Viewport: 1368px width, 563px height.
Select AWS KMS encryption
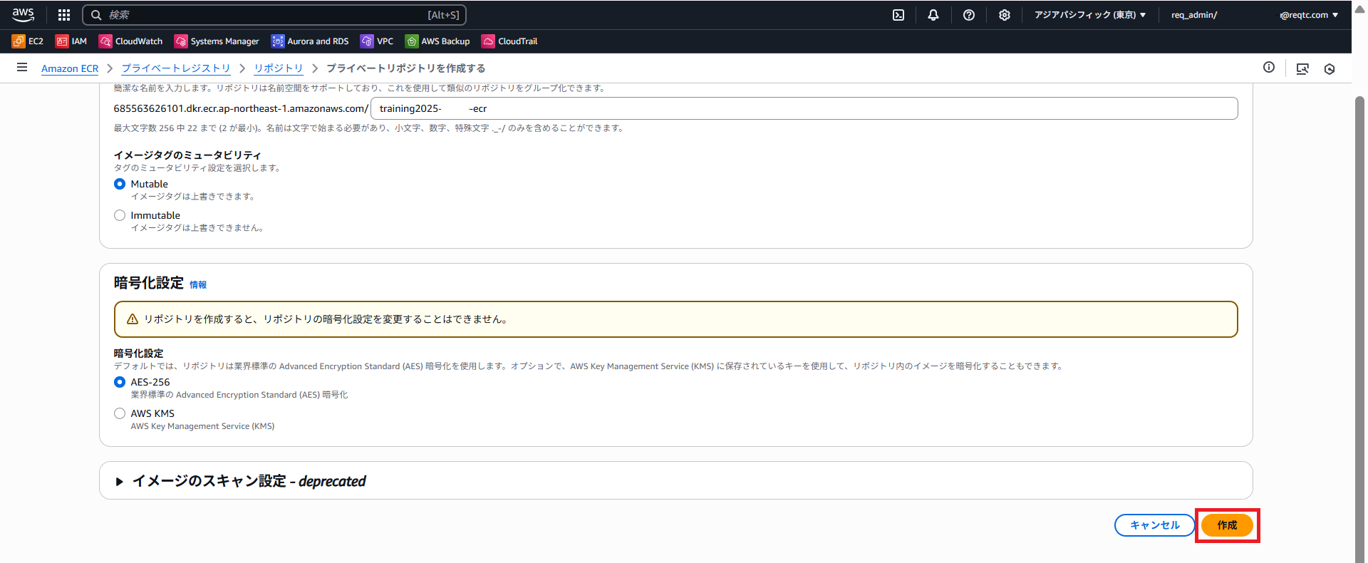tap(120, 413)
